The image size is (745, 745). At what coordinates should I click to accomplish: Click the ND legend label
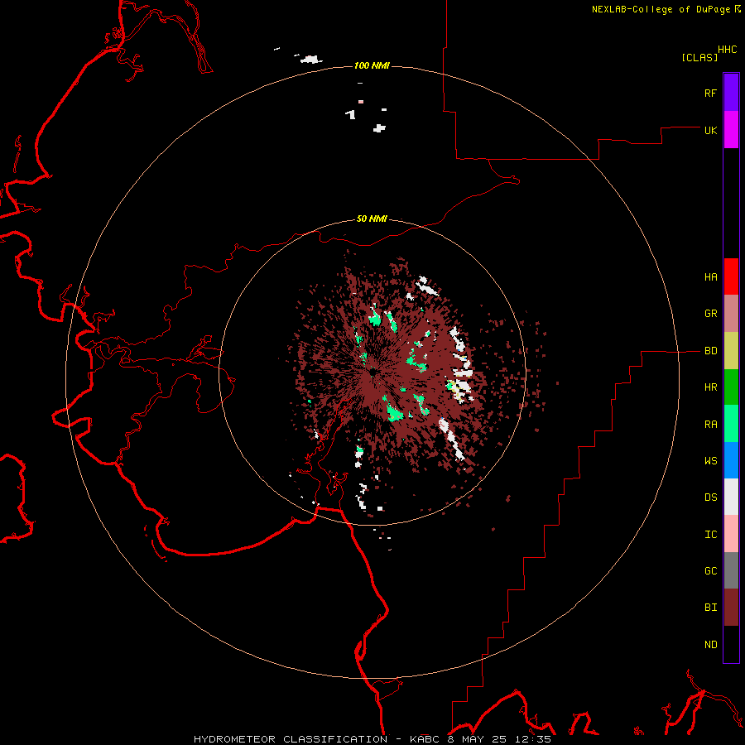coord(710,645)
